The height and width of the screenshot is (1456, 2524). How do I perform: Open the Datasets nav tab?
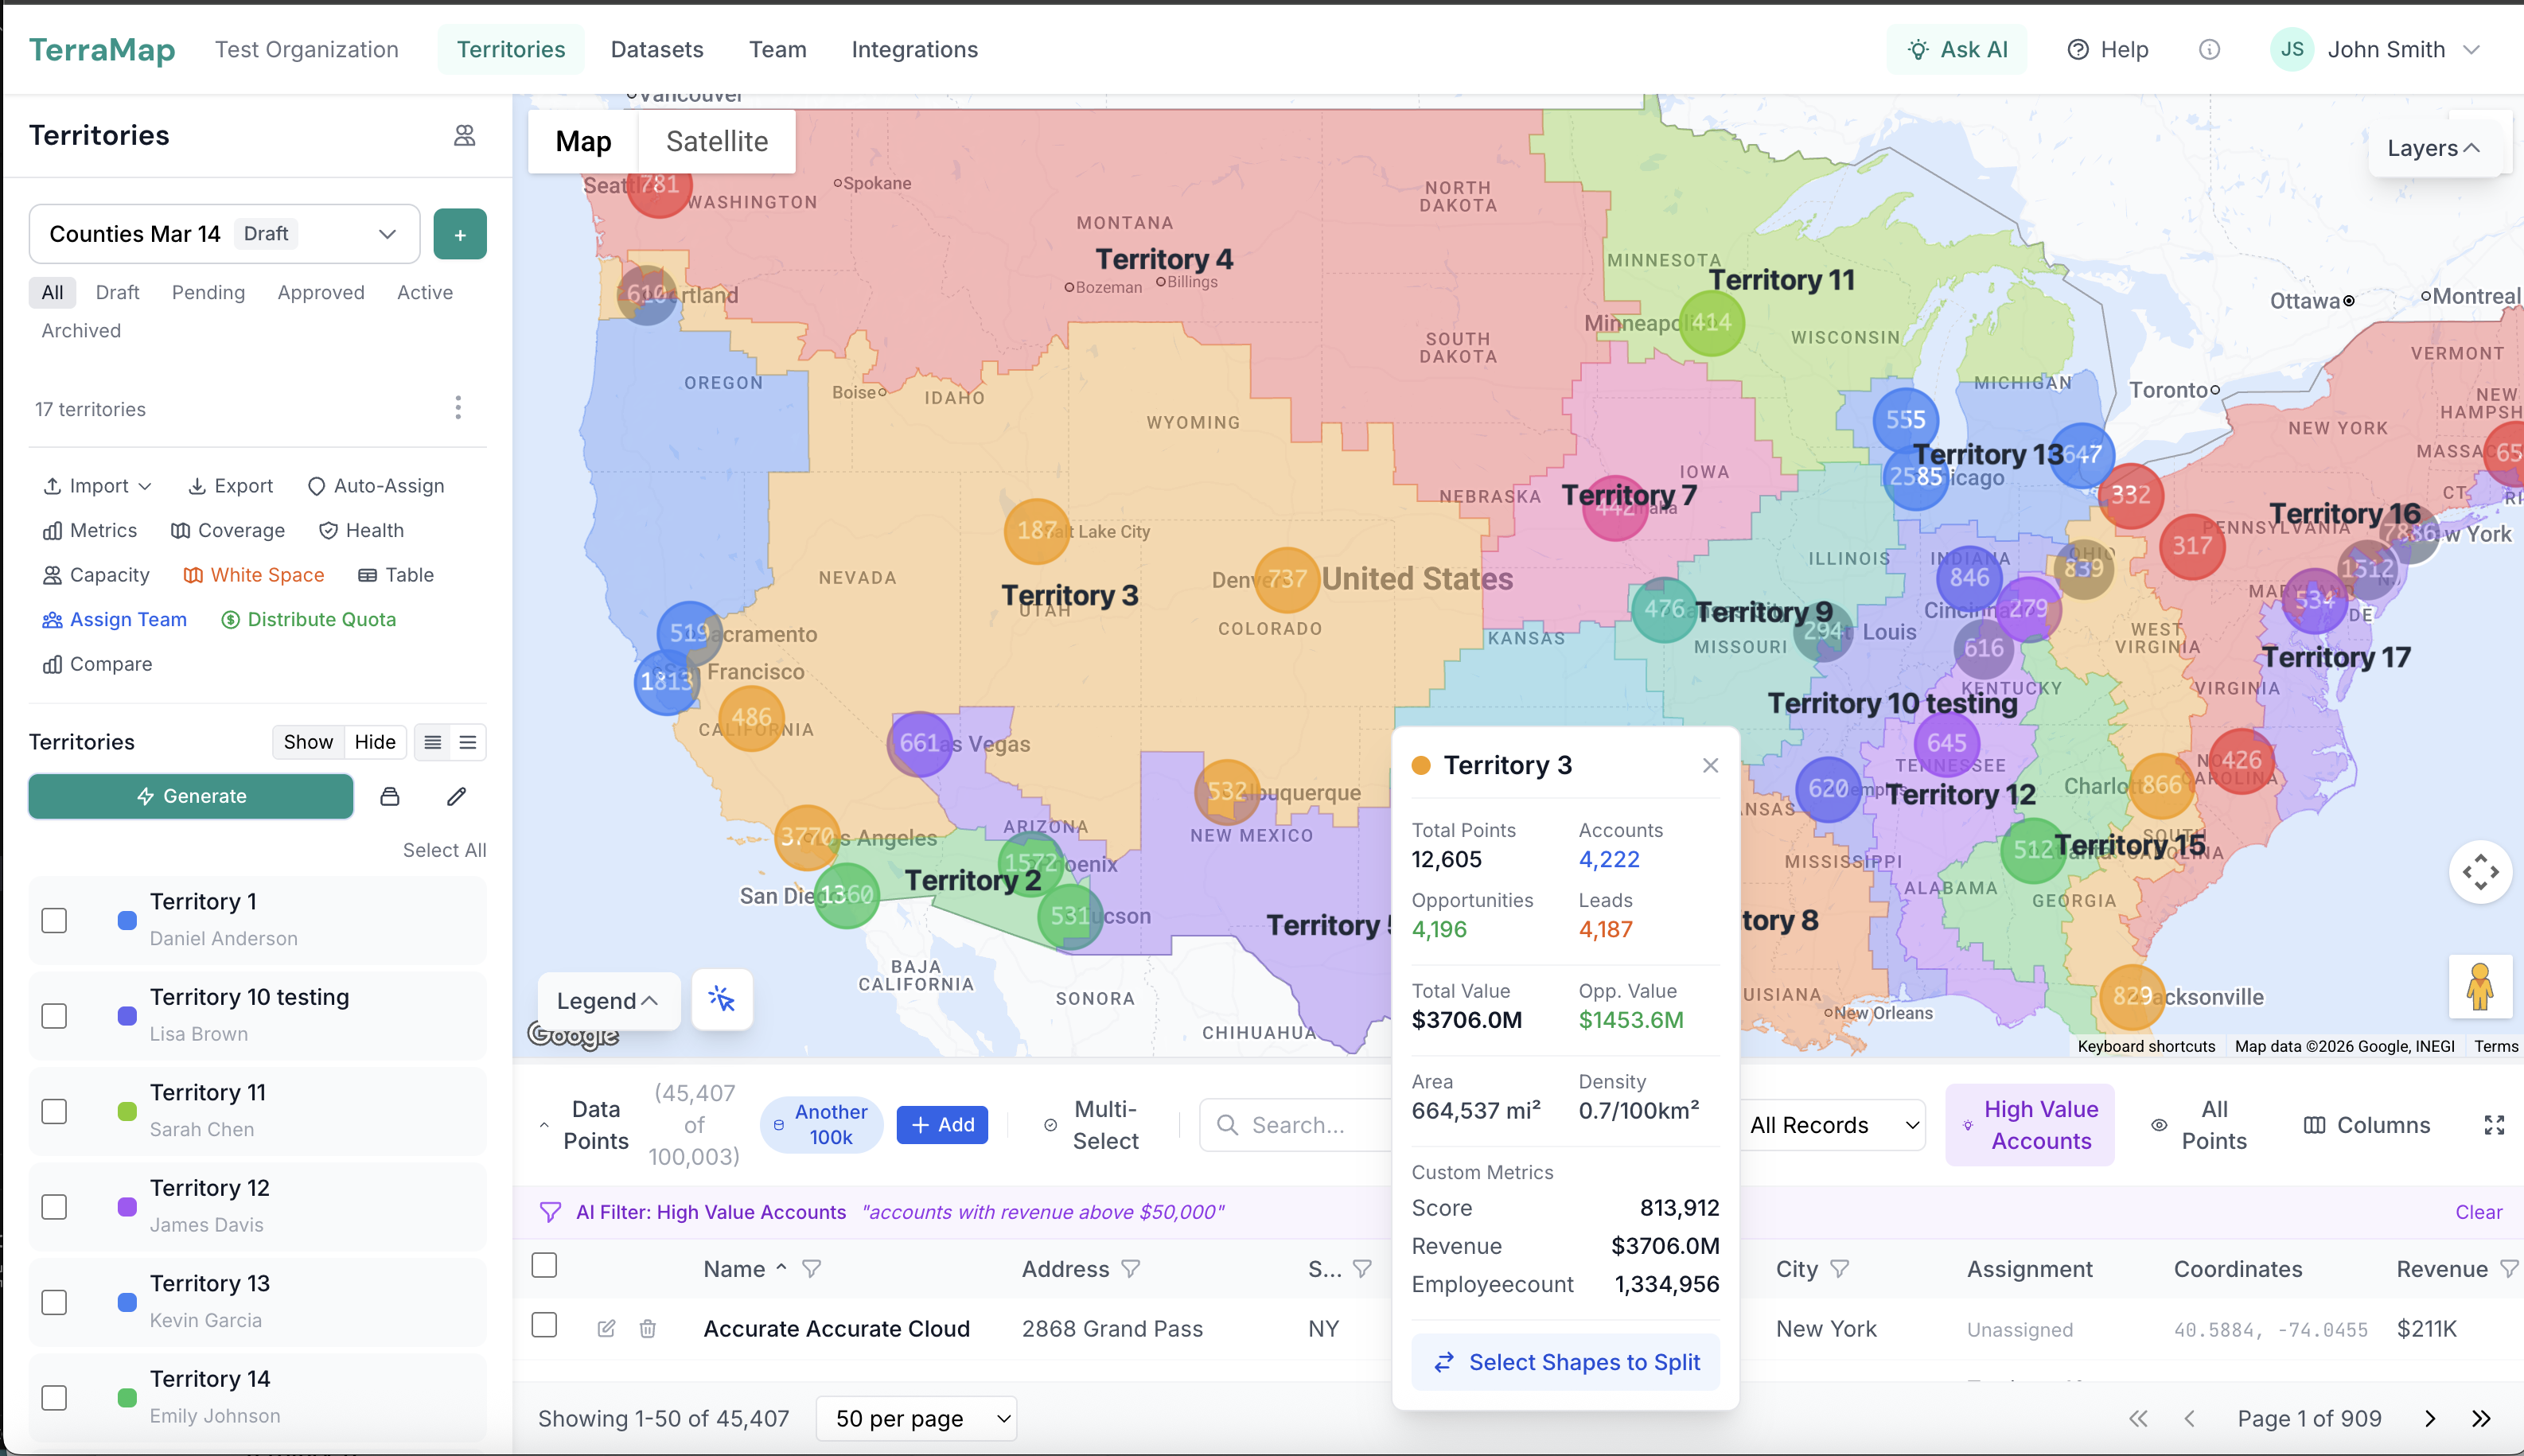[x=657, y=49]
